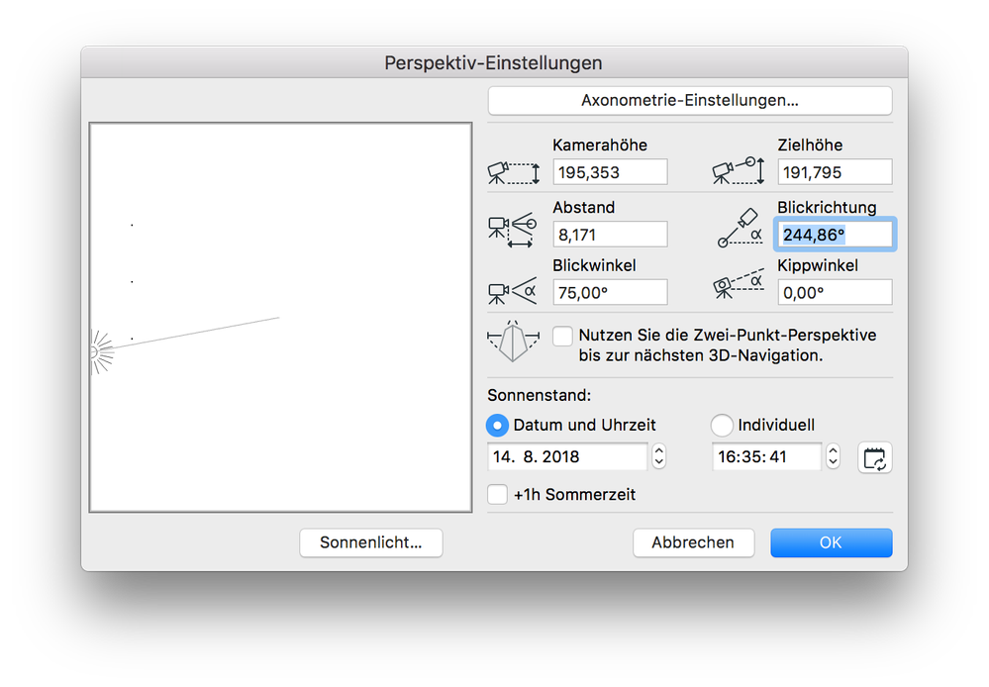The image size is (989, 687).
Task: Focus the Zielhöhe field 191,795
Action: 835,172
